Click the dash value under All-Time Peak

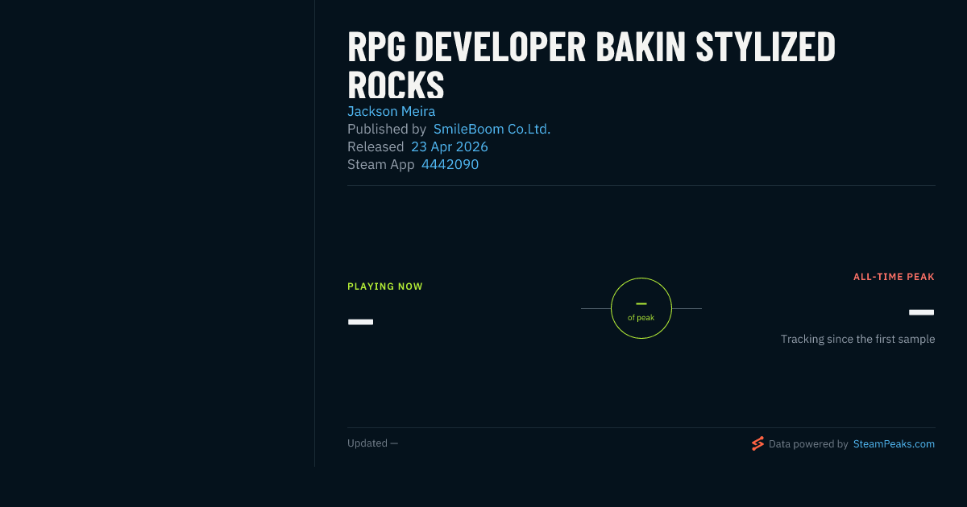[x=922, y=312]
